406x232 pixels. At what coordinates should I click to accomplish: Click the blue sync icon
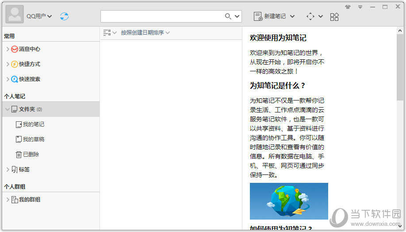(x=64, y=16)
